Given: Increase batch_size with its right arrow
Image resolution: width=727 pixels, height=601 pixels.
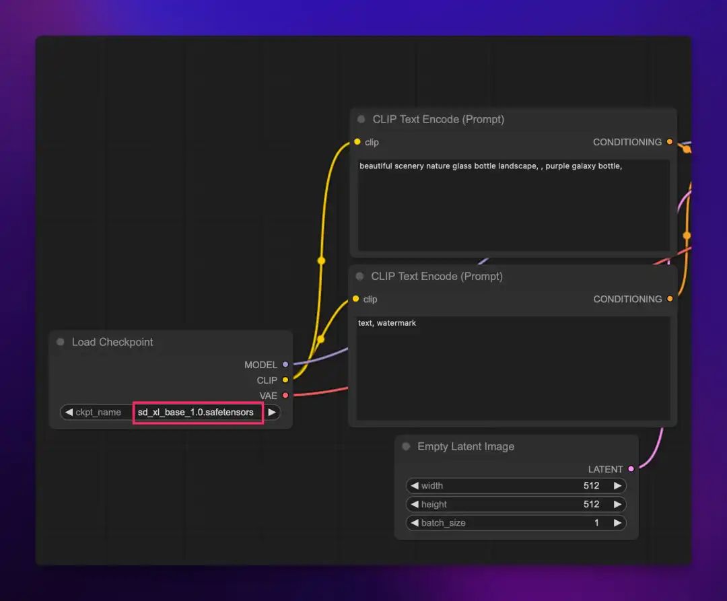Looking at the screenshot, I should click(x=617, y=523).
